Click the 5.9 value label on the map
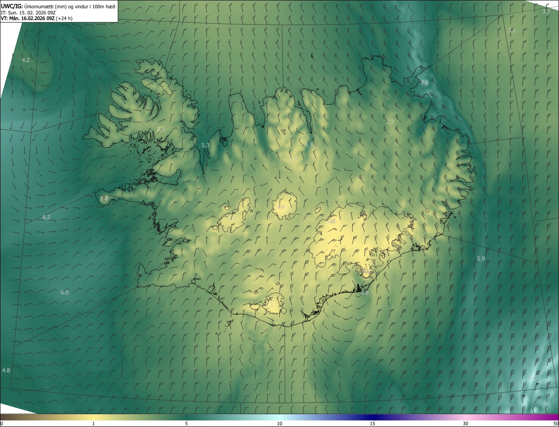Image resolution: width=559 pixels, height=427 pixels. [x=481, y=258]
